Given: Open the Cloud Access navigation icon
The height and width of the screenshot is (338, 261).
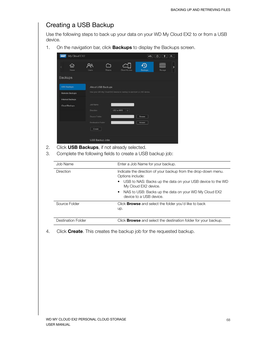Looking at the screenshot, I should [x=126, y=67].
